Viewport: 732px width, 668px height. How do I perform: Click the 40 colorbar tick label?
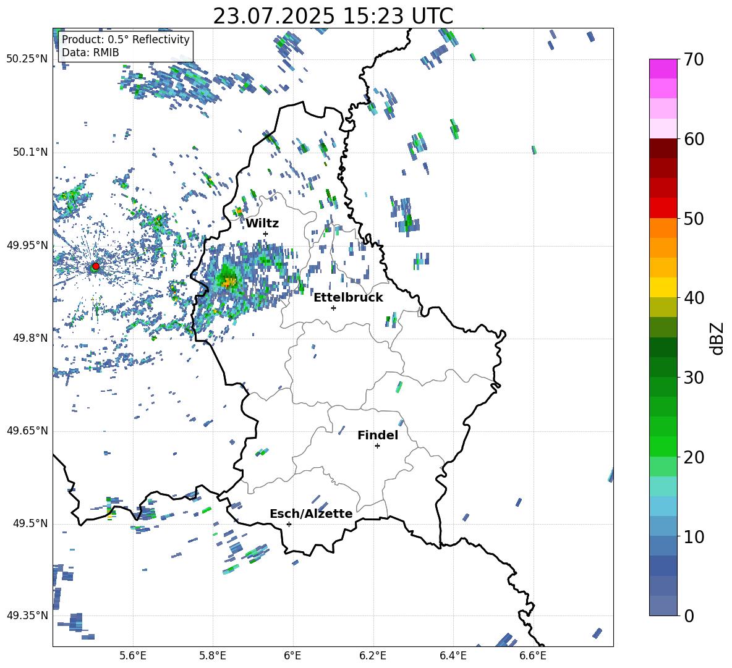[694, 298]
